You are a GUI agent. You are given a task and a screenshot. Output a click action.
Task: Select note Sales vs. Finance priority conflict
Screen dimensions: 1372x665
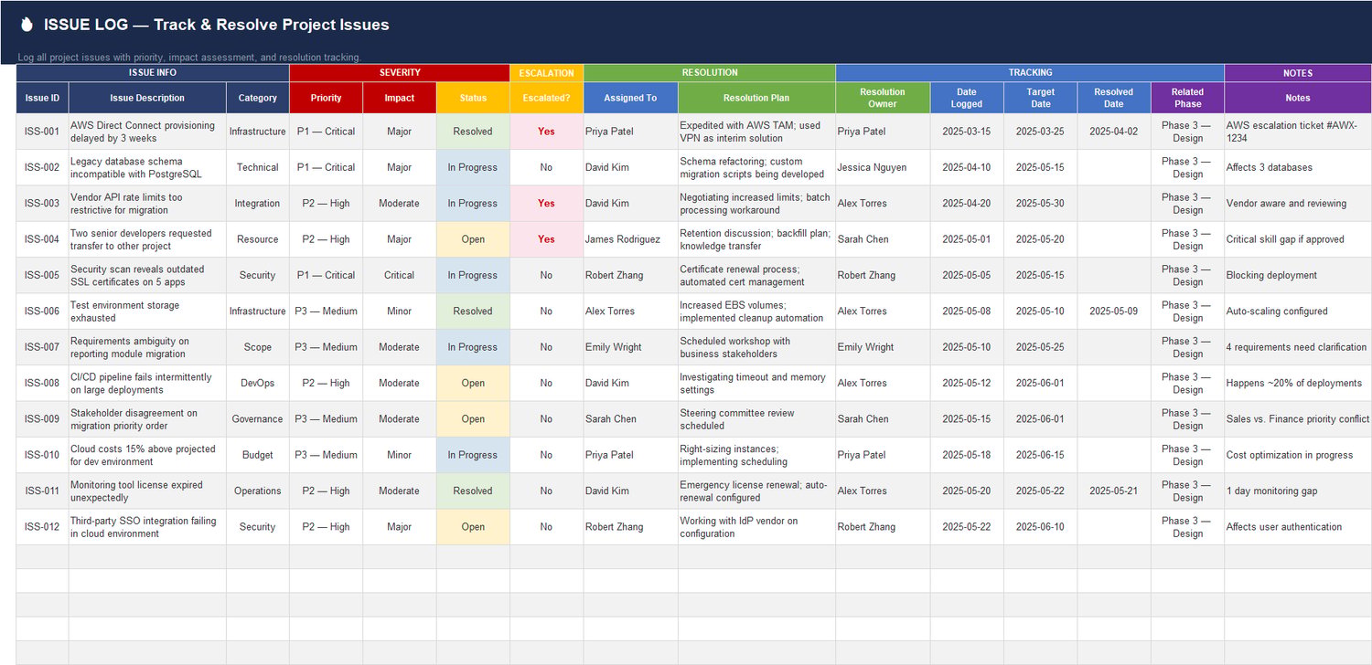point(1298,419)
